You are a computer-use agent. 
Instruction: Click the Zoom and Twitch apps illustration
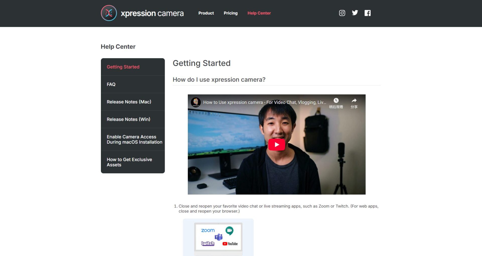pyautogui.click(x=218, y=237)
